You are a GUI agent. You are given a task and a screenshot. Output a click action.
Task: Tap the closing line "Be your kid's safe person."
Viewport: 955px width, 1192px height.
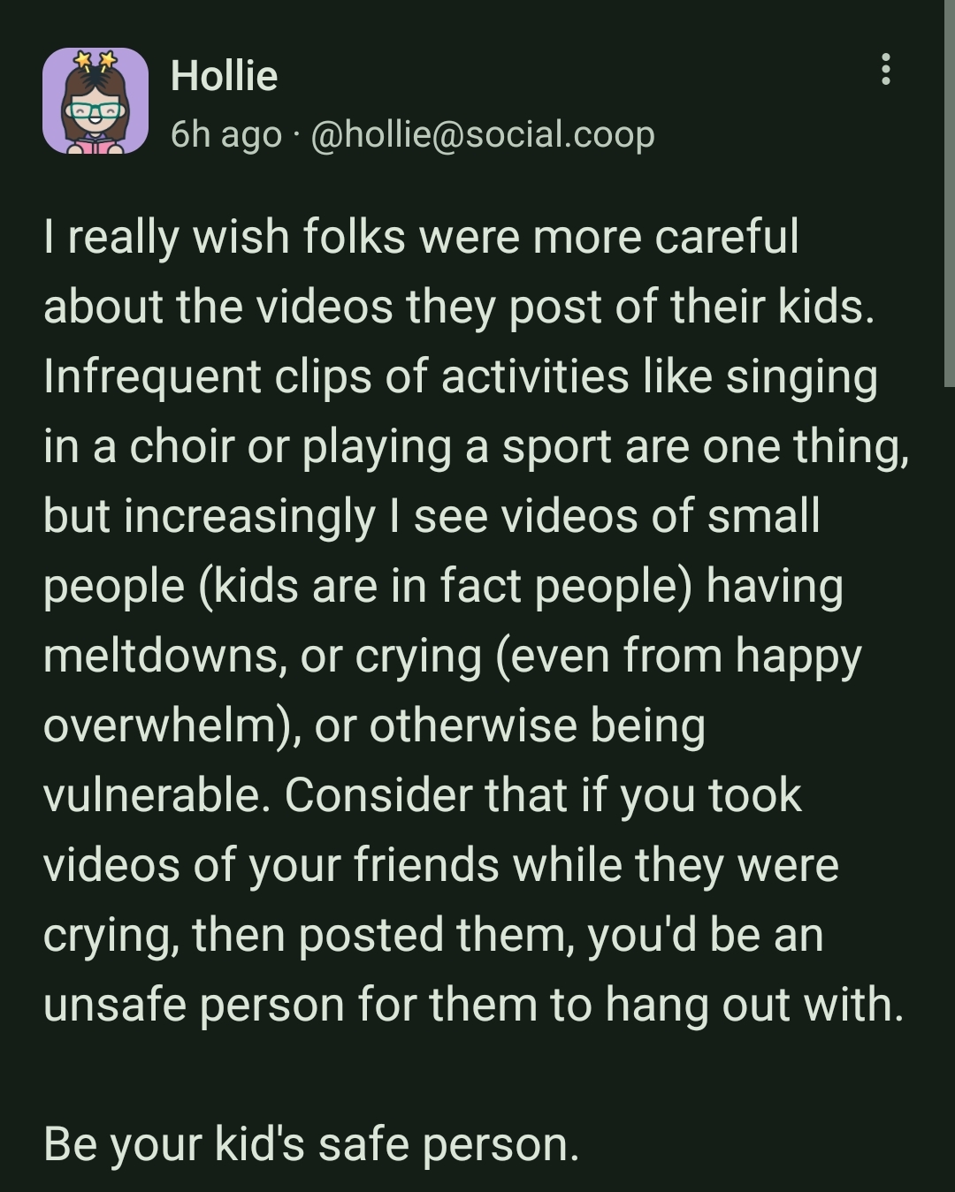[x=311, y=1143]
